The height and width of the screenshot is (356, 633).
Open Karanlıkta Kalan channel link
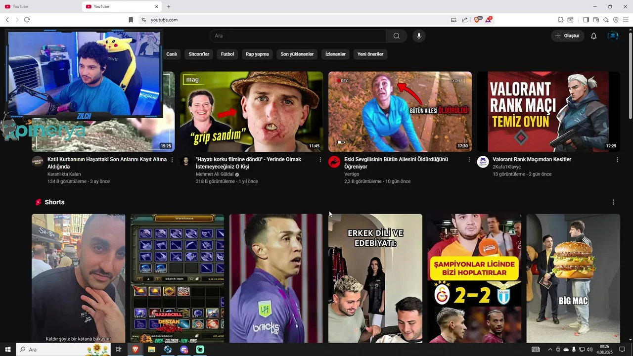coord(64,174)
